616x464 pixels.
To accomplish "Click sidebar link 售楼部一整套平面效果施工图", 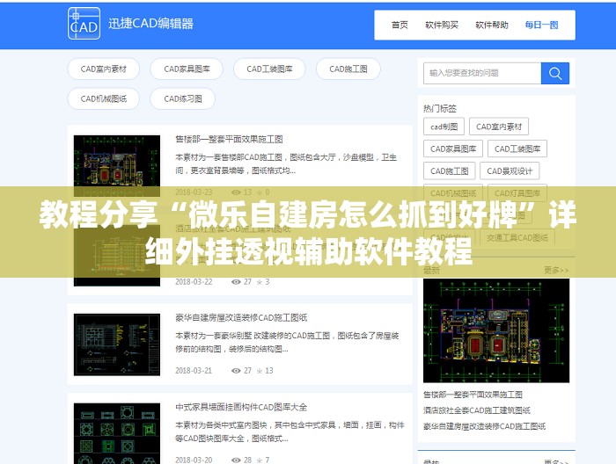I will pos(473,395).
